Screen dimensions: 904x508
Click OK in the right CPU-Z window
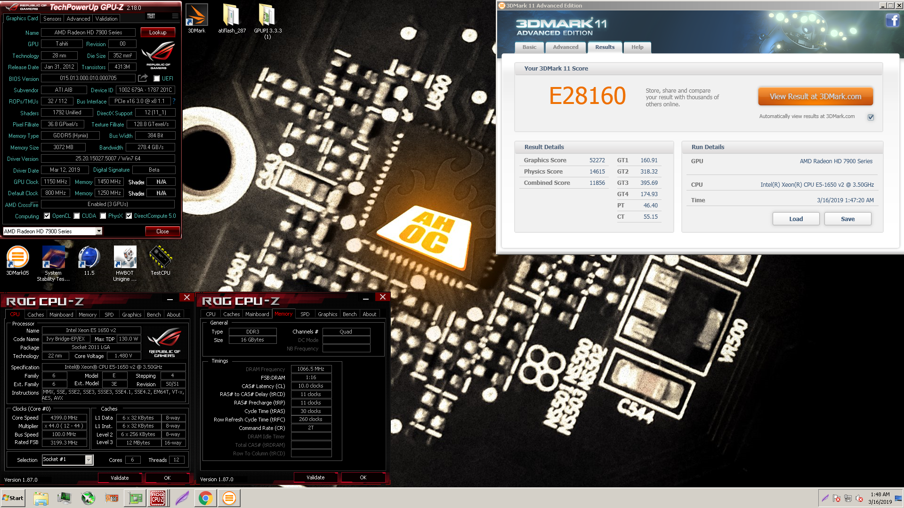point(363,477)
